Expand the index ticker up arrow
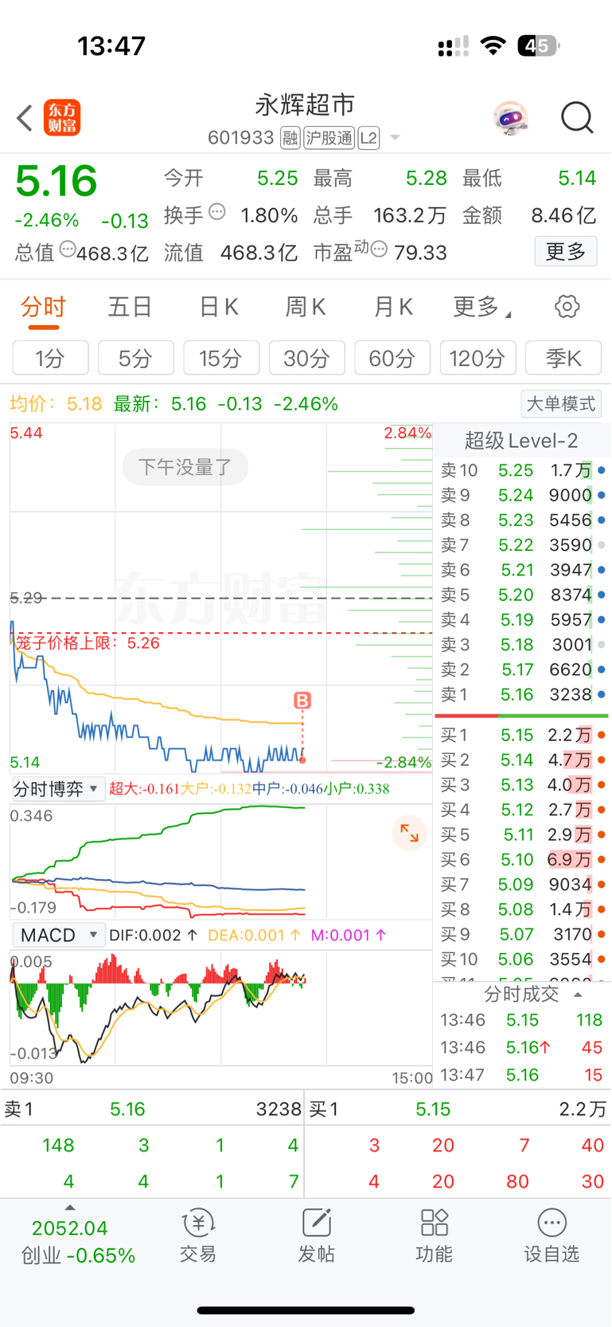 click(x=70, y=1207)
